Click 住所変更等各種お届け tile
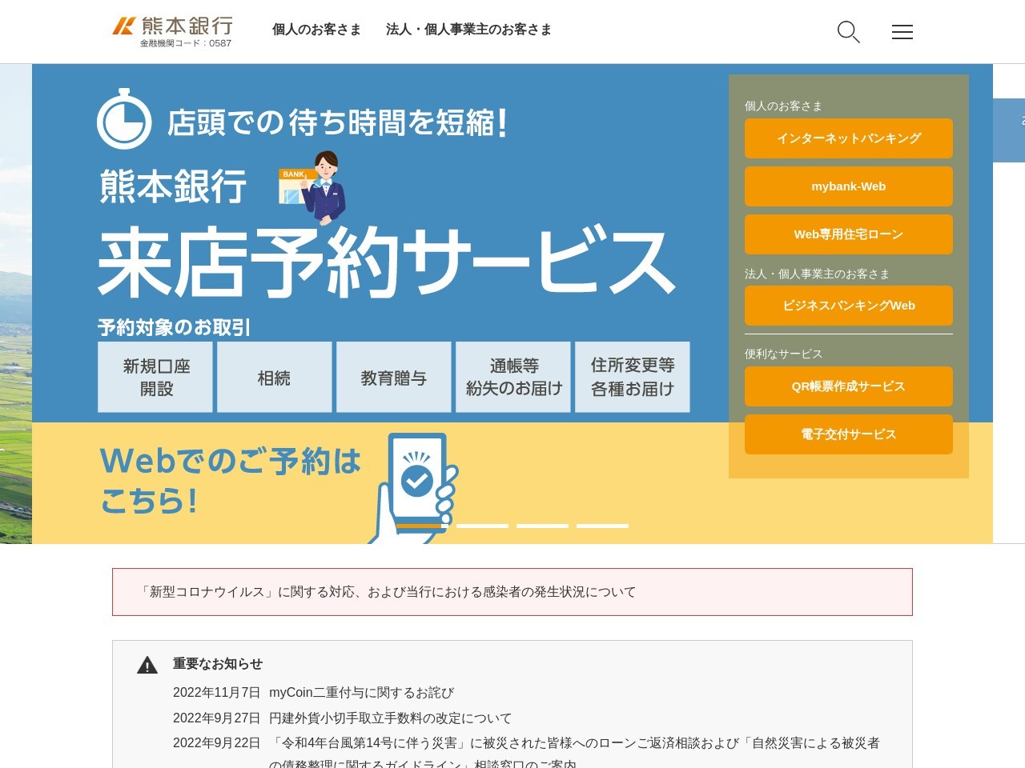 (x=633, y=377)
